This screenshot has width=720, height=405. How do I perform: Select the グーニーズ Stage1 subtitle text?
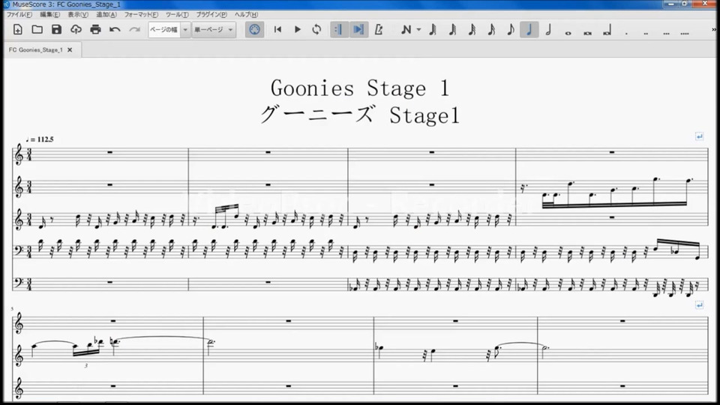click(360, 115)
